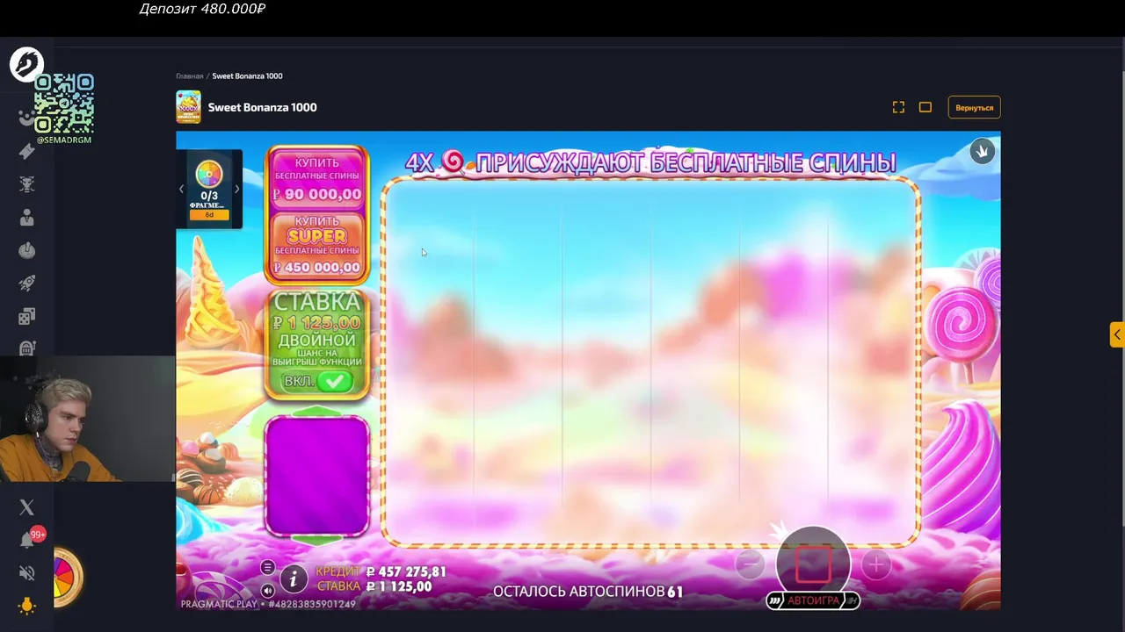Open the fortune wheel at sidebar bottom

pyautogui.click(x=67, y=578)
